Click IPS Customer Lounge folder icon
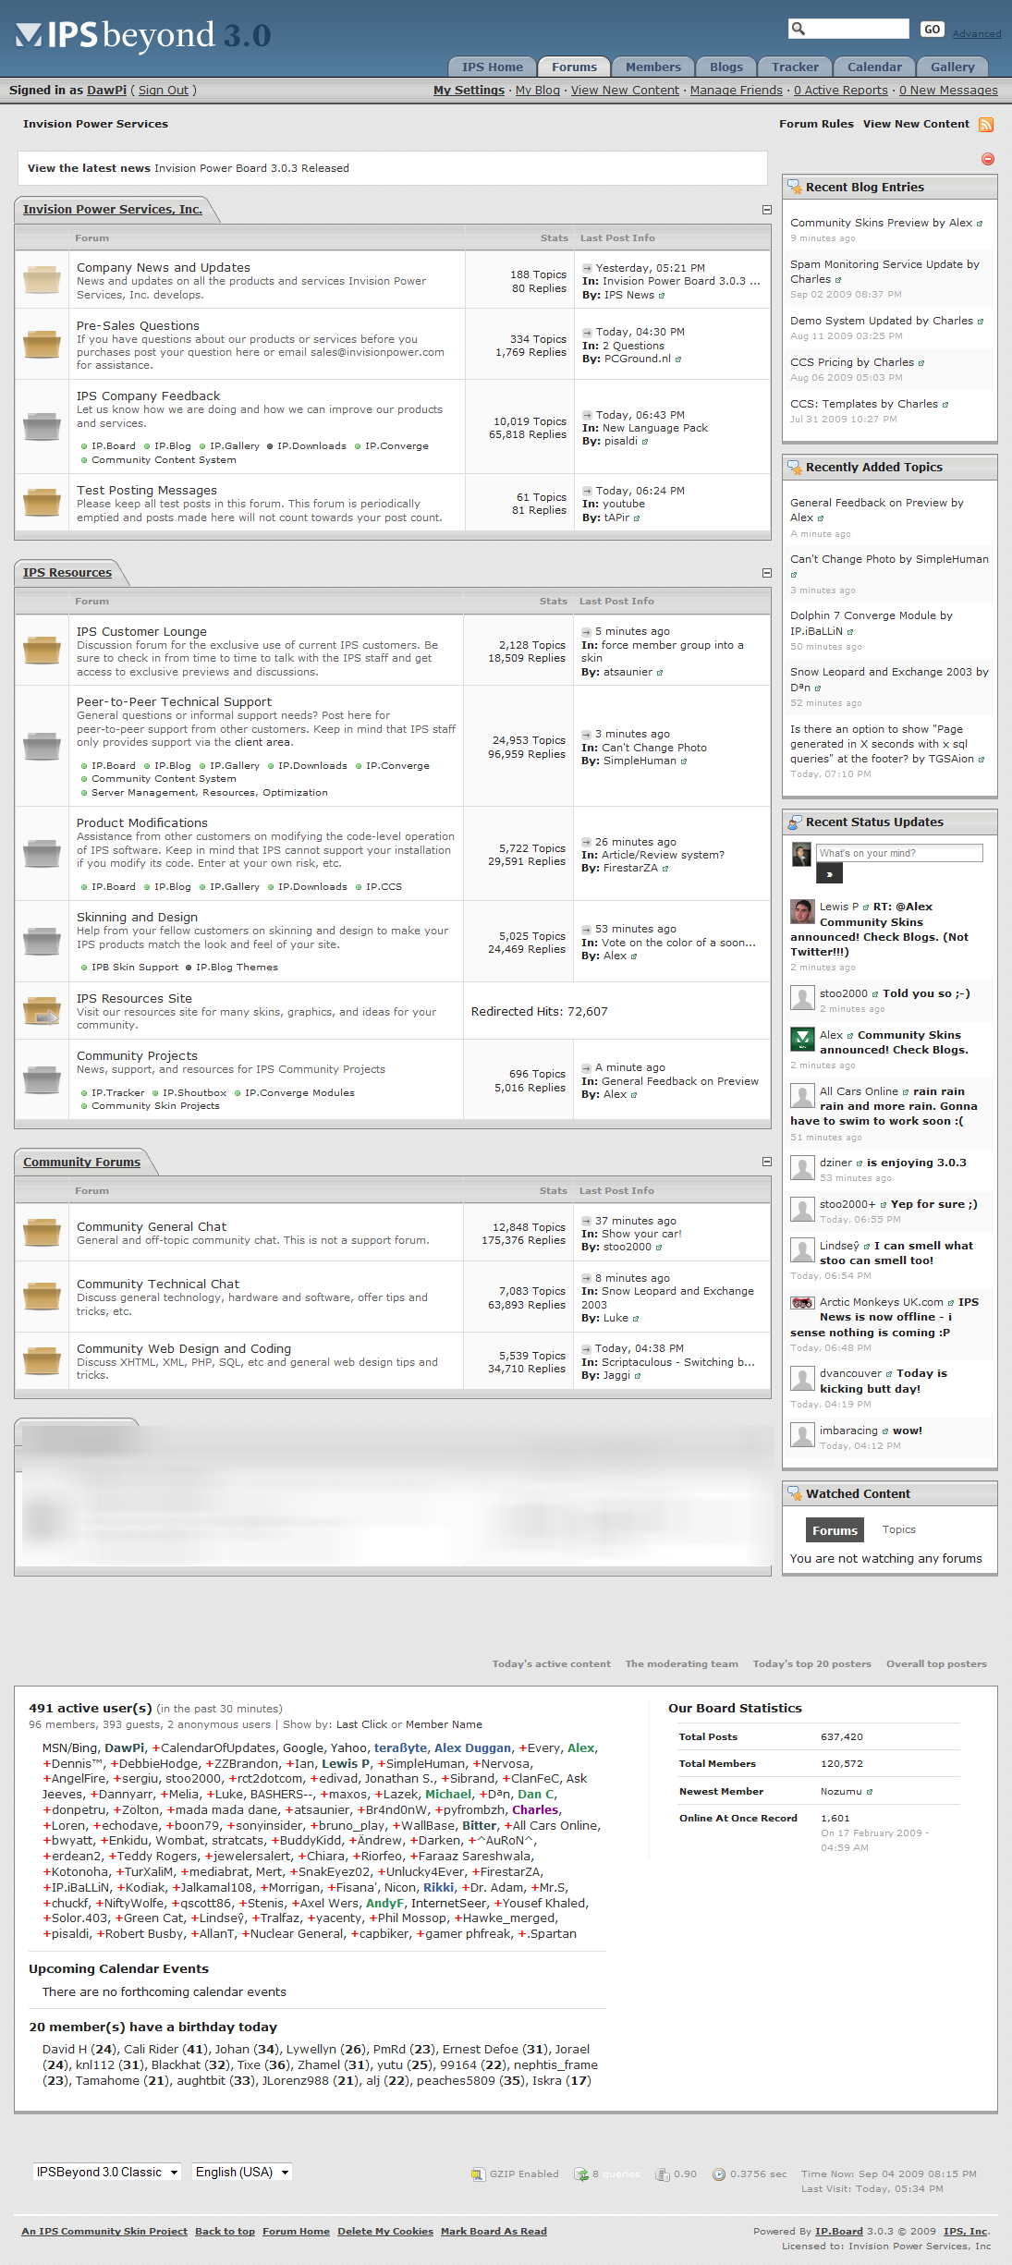This screenshot has height=2265, width=1012. [x=42, y=650]
